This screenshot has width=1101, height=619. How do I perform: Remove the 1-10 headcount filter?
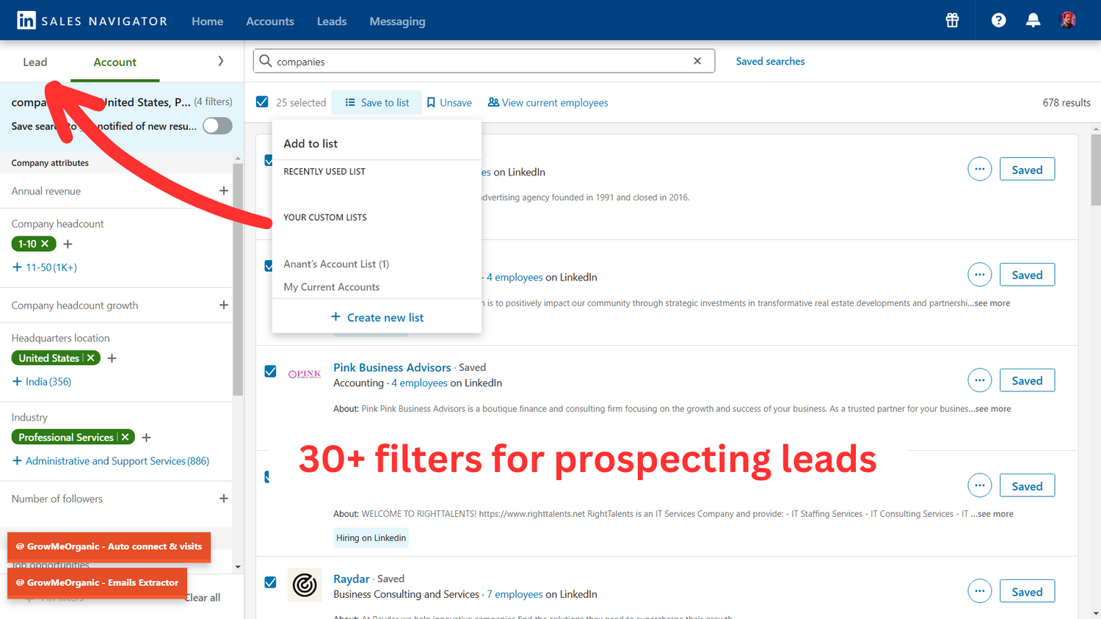45,244
